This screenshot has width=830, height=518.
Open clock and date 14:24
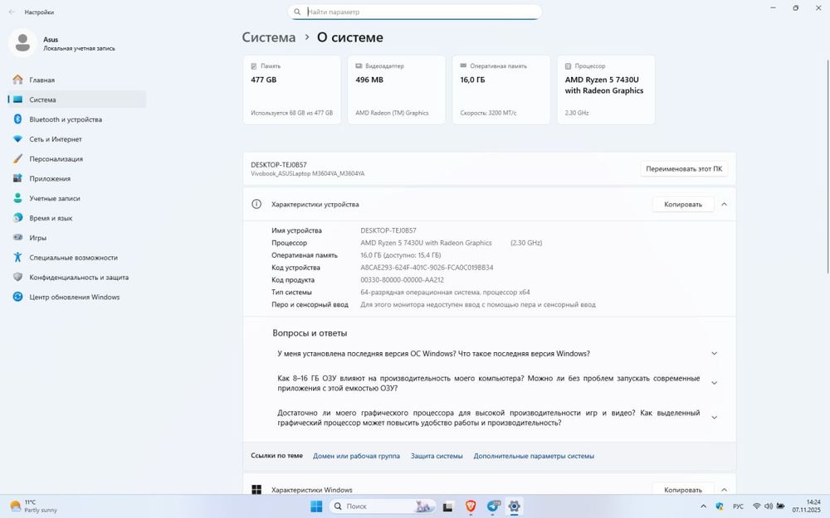(x=806, y=506)
